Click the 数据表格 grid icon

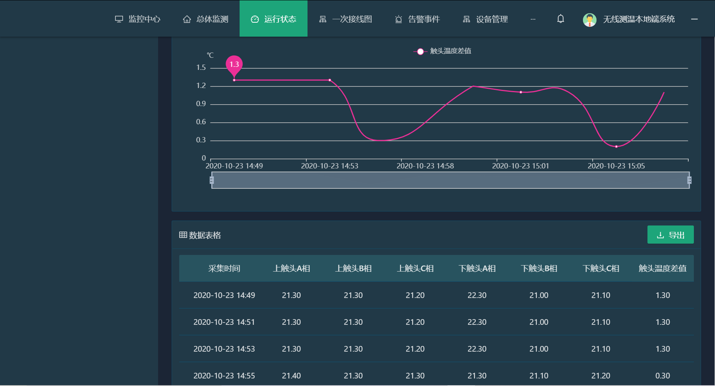(183, 235)
